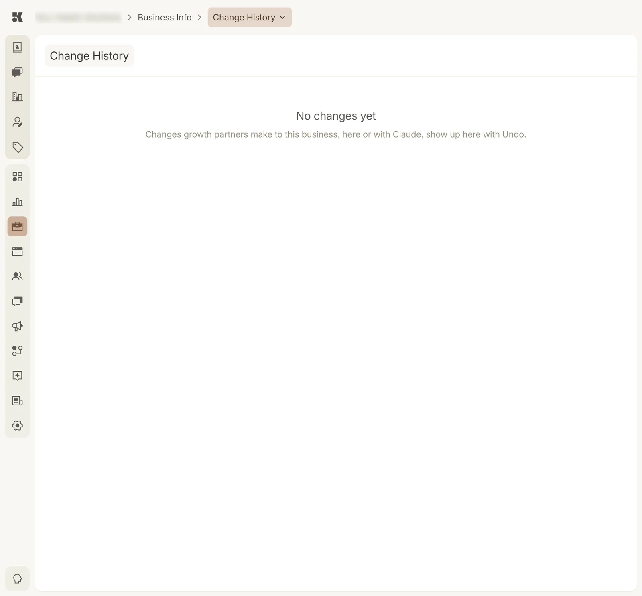Viewport: 642px width, 596px height.
Task: Click the K logo in the top-left corner
Action: pyautogui.click(x=17, y=17)
